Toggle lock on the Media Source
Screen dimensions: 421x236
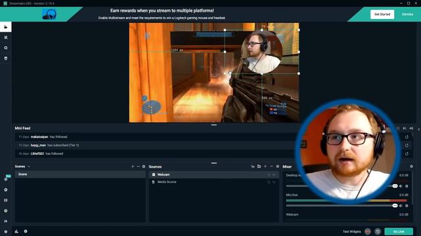point(269,182)
